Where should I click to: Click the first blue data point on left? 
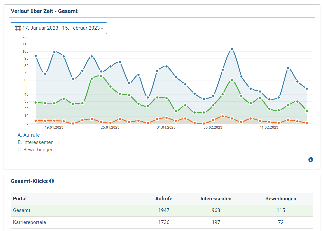(36, 56)
